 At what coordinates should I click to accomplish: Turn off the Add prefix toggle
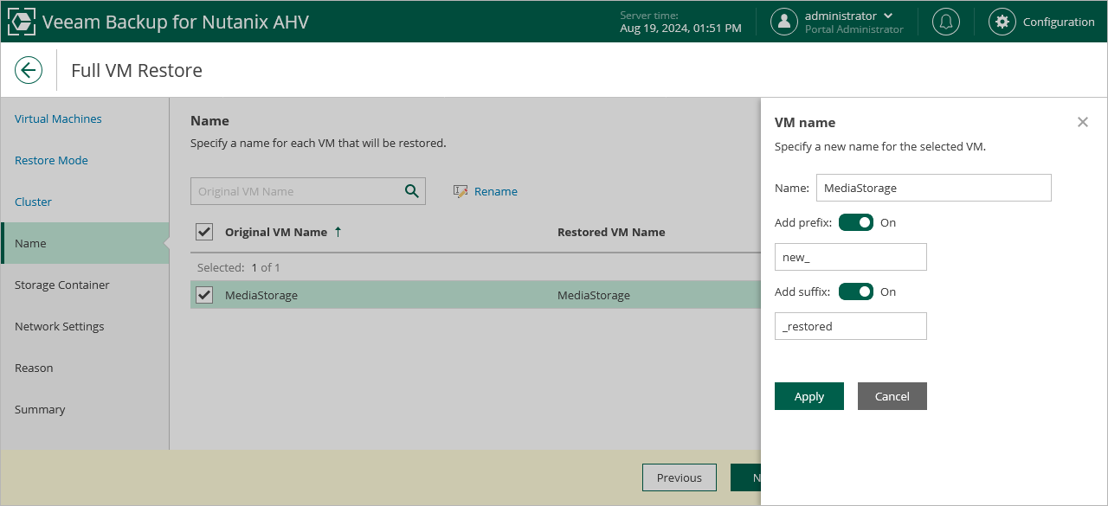pyautogui.click(x=856, y=222)
